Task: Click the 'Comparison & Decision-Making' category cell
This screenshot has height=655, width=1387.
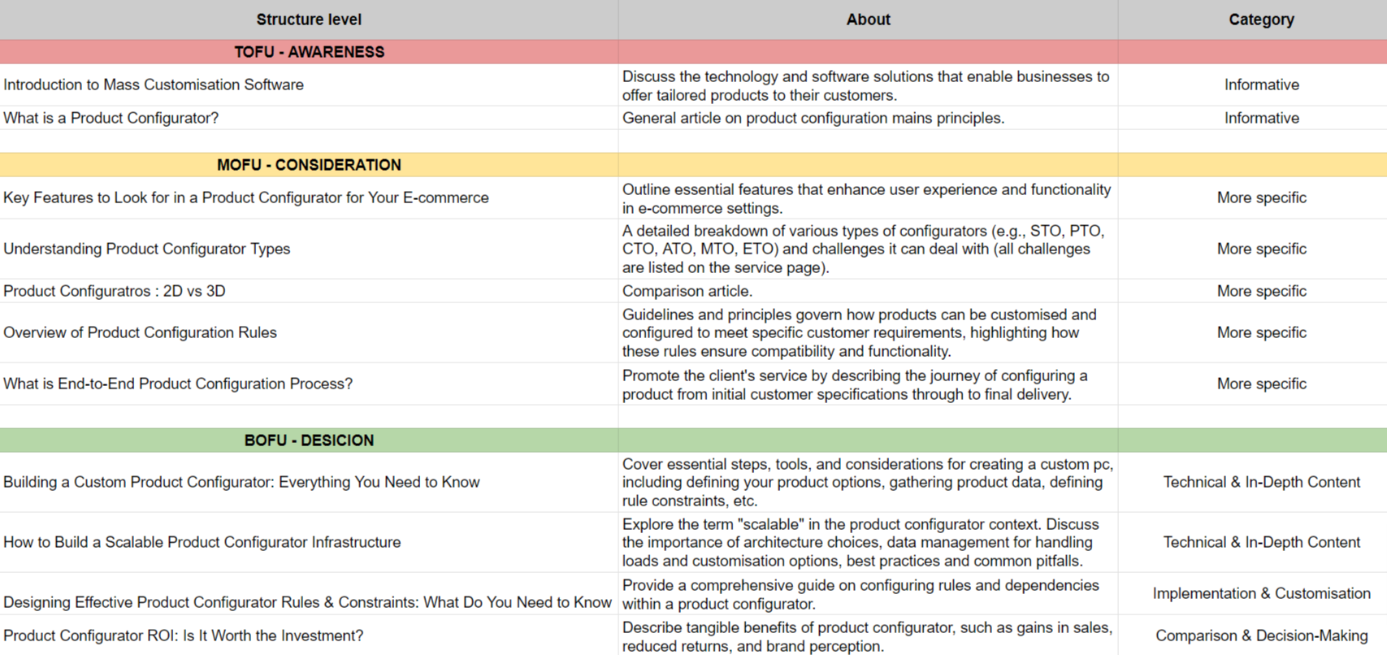Action: coord(1260,635)
